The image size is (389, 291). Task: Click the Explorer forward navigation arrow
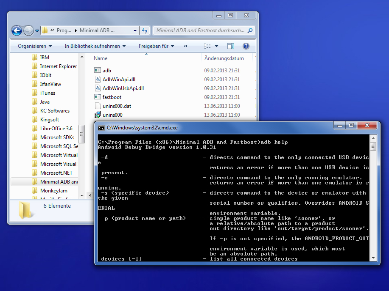[28, 30]
